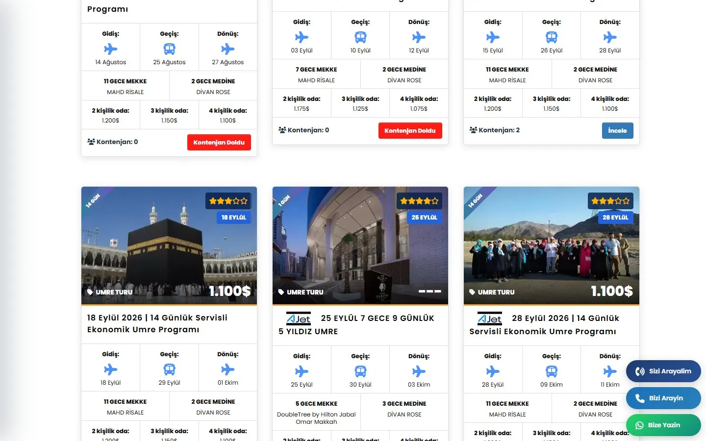
Task: Click departure plane icon above 14 Ağustos
Action: click(111, 49)
